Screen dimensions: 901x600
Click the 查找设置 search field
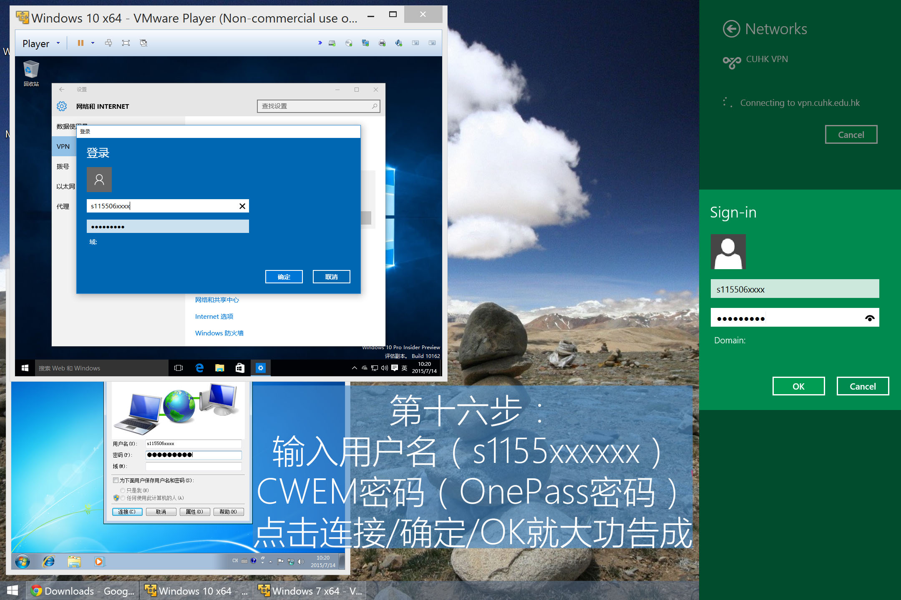(x=318, y=106)
